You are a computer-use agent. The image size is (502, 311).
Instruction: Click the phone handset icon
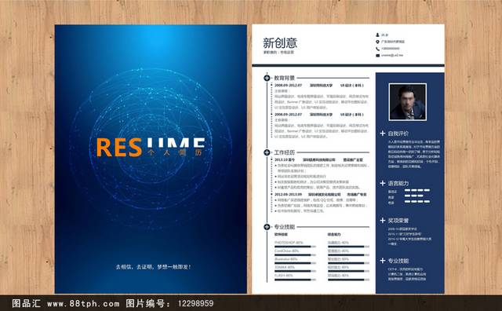pos(378,49)
